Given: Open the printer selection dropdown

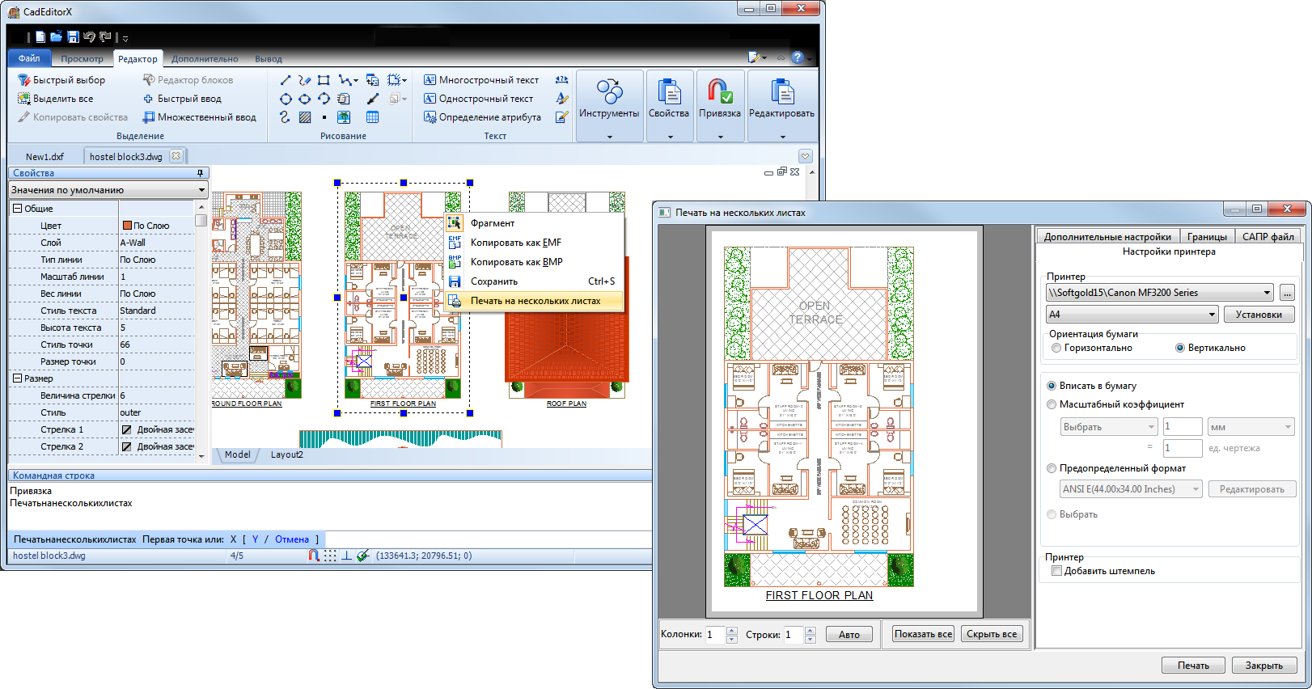Looking at the screenshot, I should (x=1267, y=293).
